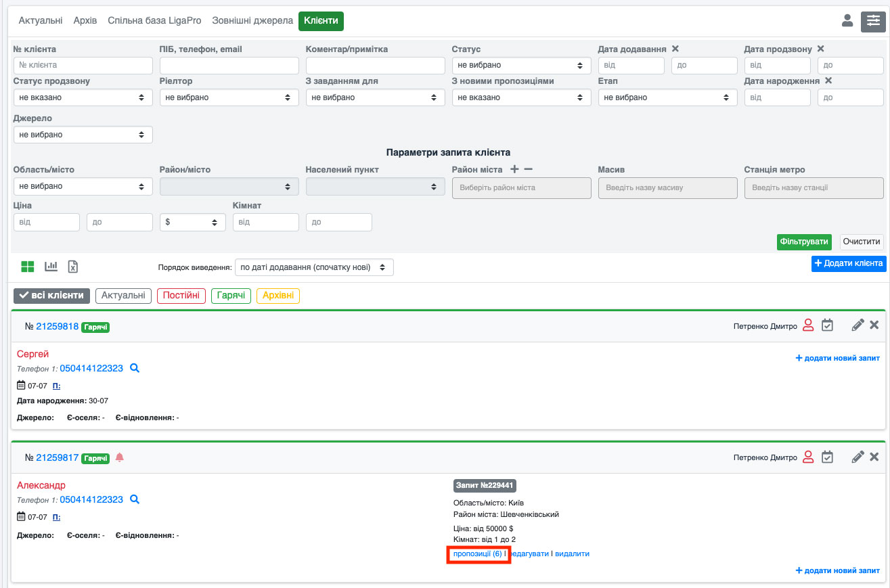Switch to green grid card view
The height and width of the screenshot is (588, 890).
pos(28,267)
